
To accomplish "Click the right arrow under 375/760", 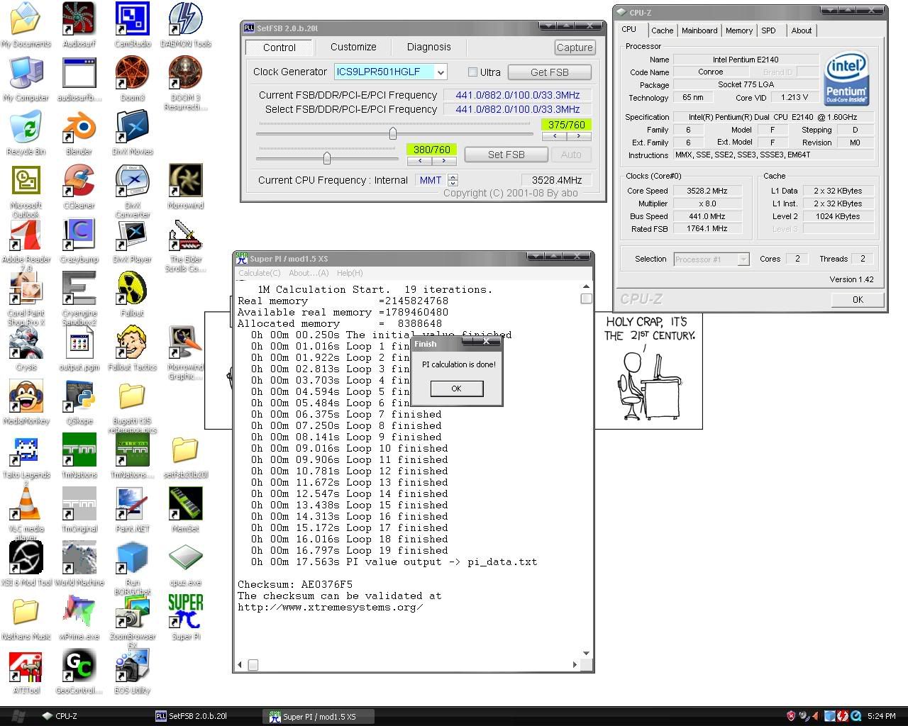I will (579, 135).
